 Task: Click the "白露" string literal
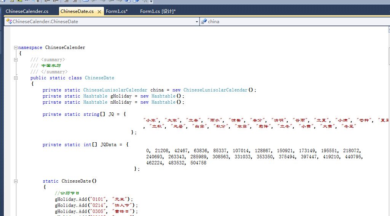coord(200,126)
